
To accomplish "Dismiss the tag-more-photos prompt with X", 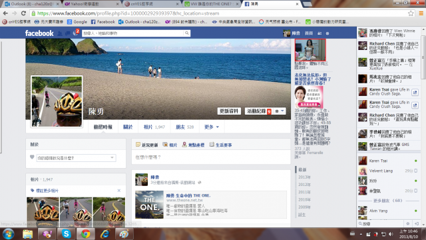I will 118,191.
